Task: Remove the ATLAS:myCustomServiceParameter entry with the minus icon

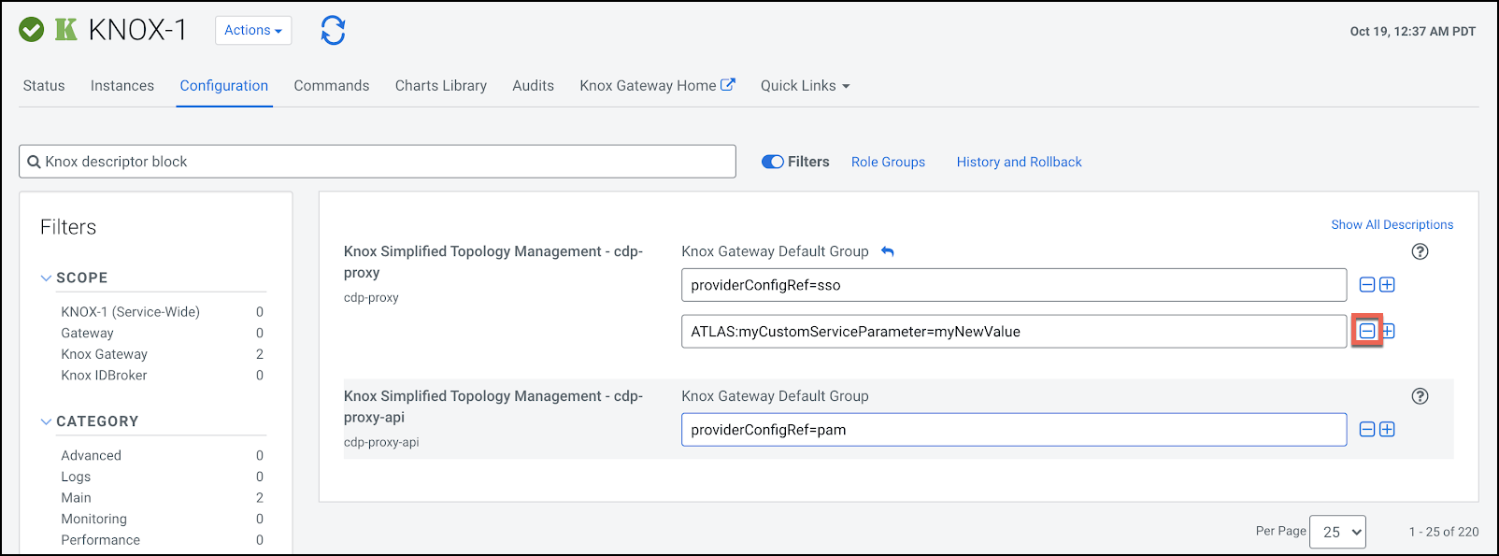Action: coord(1367,331)
